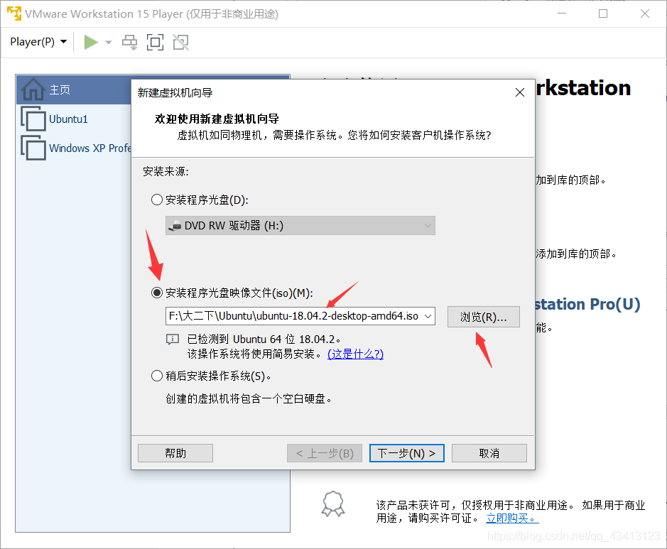Image resolution: width=667 pixels, height=549 pixels.
Task: Click the '已检测到 Ubuntu 64 位 18.04.2' text
Action: pyautogui.click(x=264, y=339)
